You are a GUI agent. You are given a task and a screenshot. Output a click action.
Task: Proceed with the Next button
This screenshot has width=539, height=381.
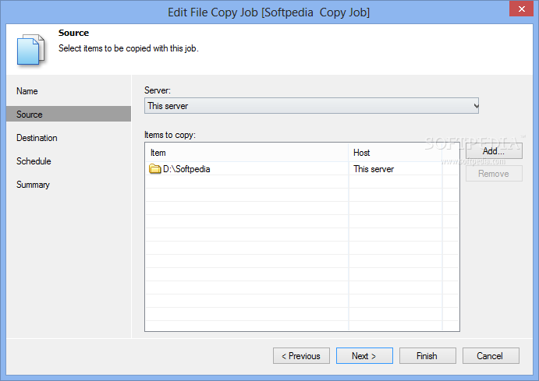point(364,356)
